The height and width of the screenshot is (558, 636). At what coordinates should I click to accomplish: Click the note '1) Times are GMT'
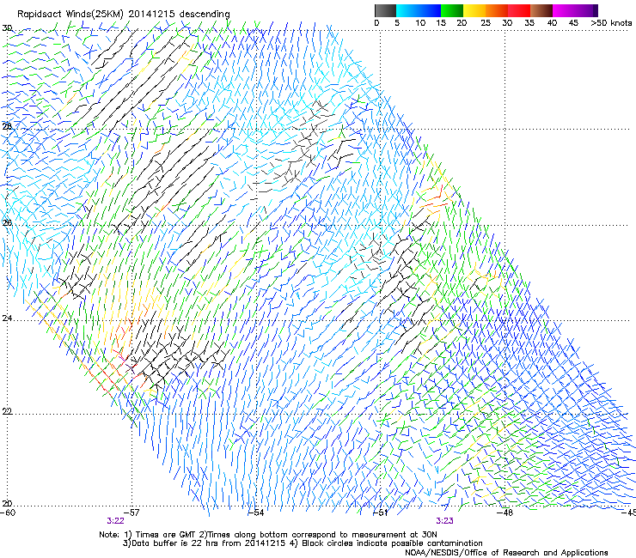point(160,535)
